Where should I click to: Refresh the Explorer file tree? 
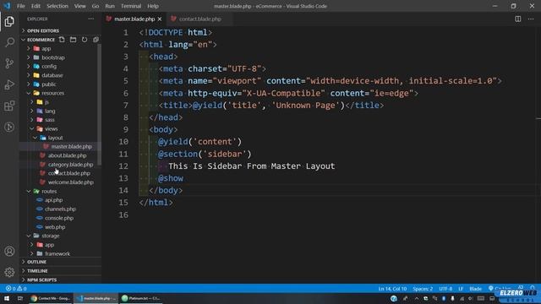coord(85,40)
